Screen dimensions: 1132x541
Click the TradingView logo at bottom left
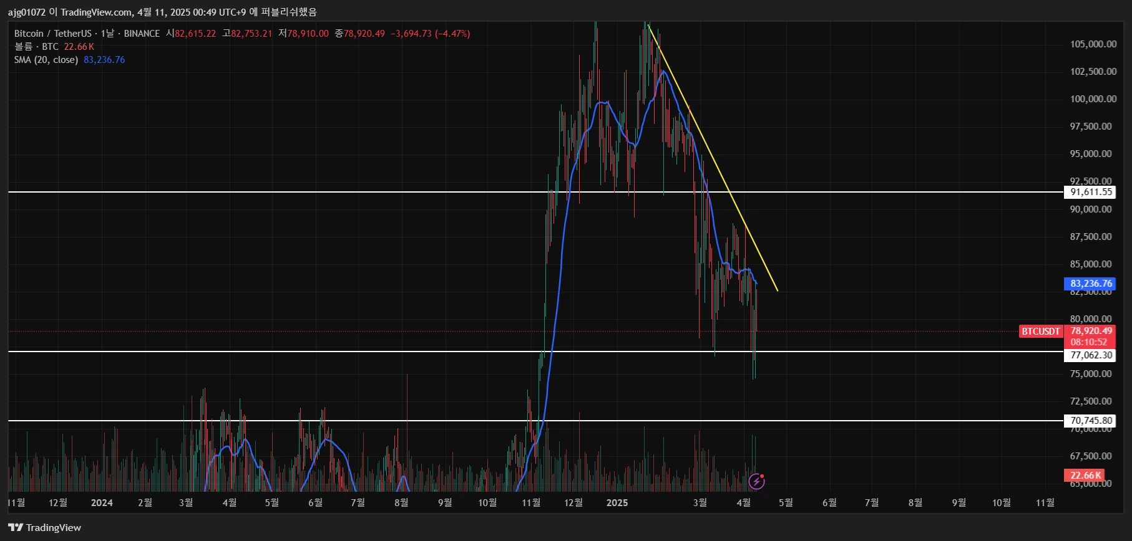point(16,527)
